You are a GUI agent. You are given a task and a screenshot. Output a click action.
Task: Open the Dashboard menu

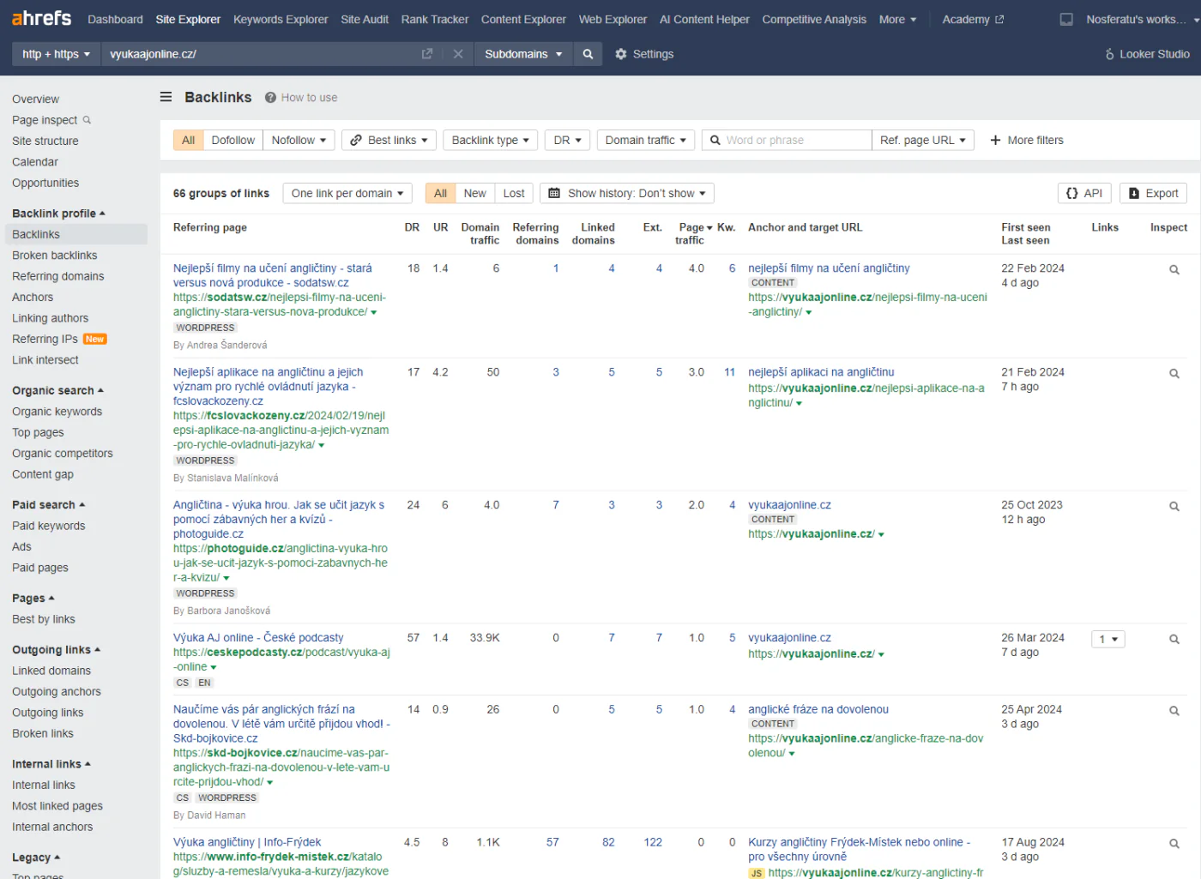(115, 19)
